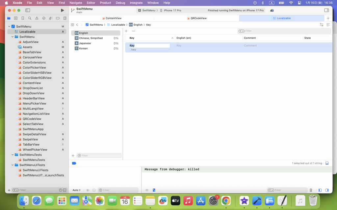This screenshot has width=337, height=210.
Task: Open ColorPickerView in the file navigator
Action: [x=34, y=68]
